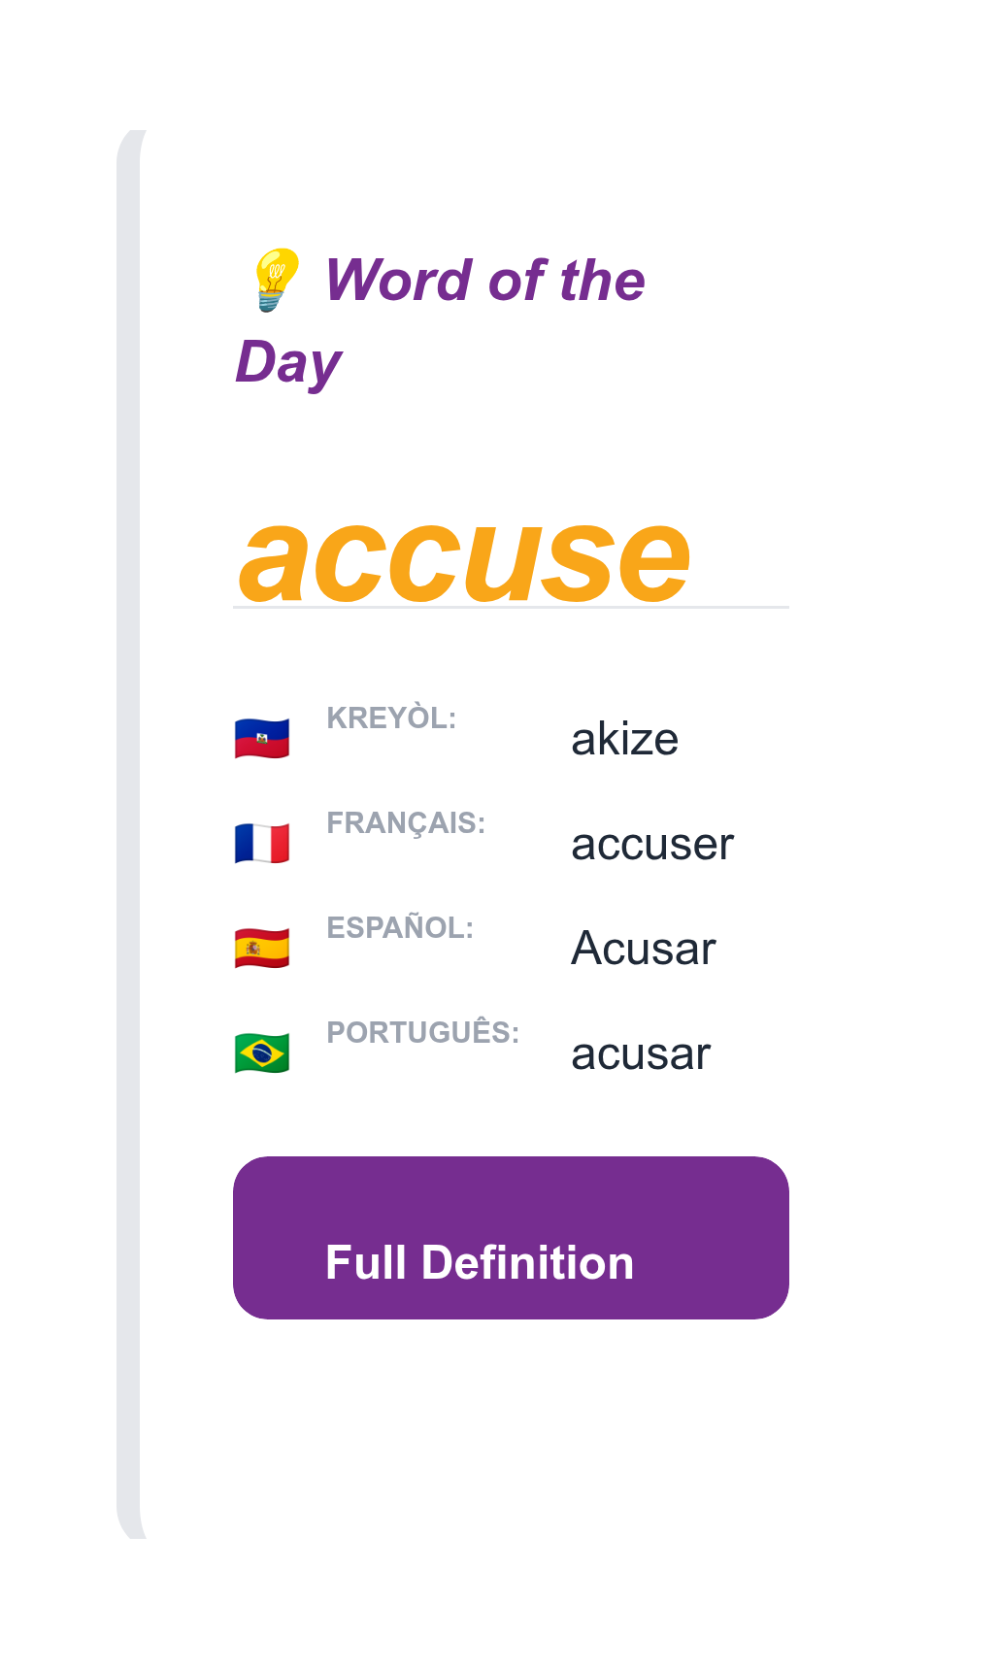Select the Spanish translation Acusar
This screenshot has width=999, height=1669.
click(x=644, y=949)
